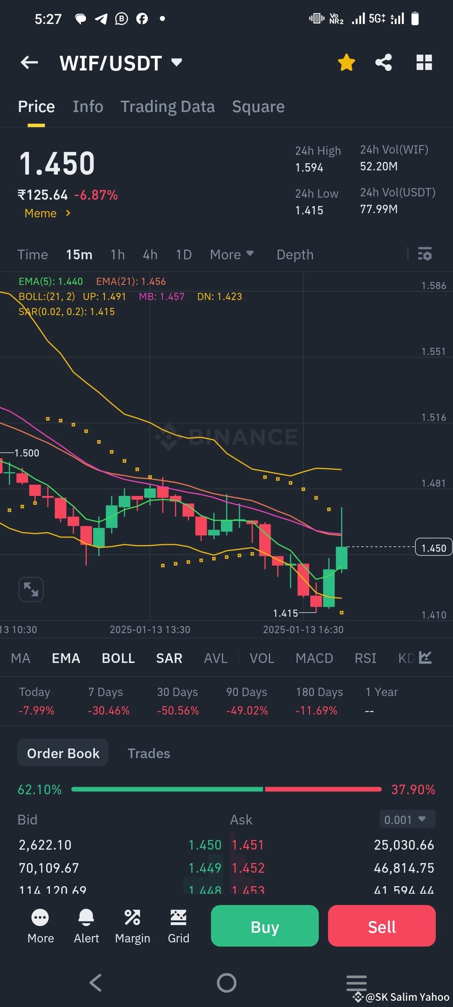Toggle the EMA indicator
The width and height of the screenshot is (453, 1007).
click(66, 658)
